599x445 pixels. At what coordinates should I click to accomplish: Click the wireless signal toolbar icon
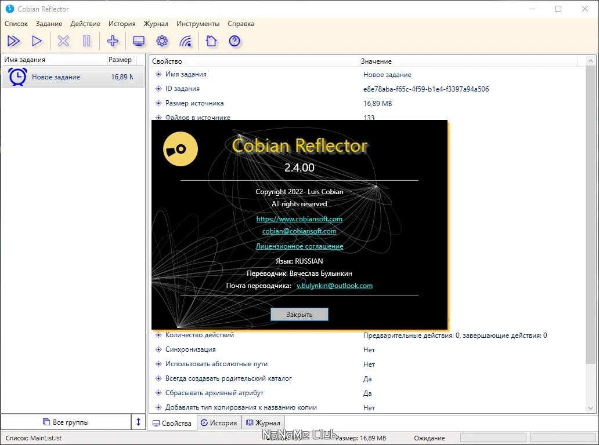click(186, 41)
